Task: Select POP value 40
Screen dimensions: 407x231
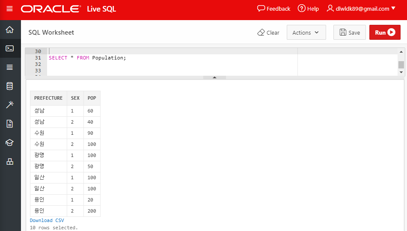Action: [x=90, y=122]
